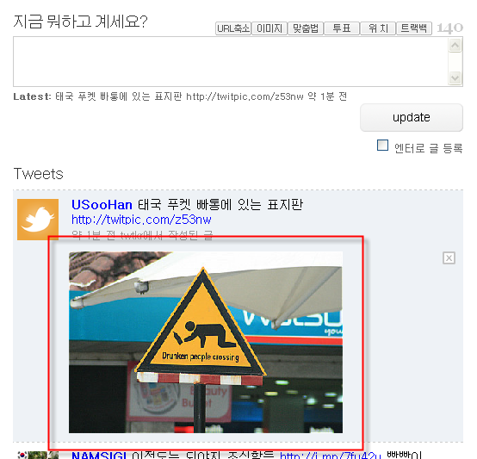Click the textarea scroll down arrow
Viewport: 477px width, 459px height.
(x=455, y=78)
